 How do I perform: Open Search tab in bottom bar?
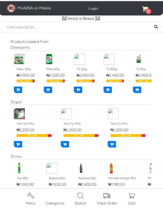pos(80,199)
